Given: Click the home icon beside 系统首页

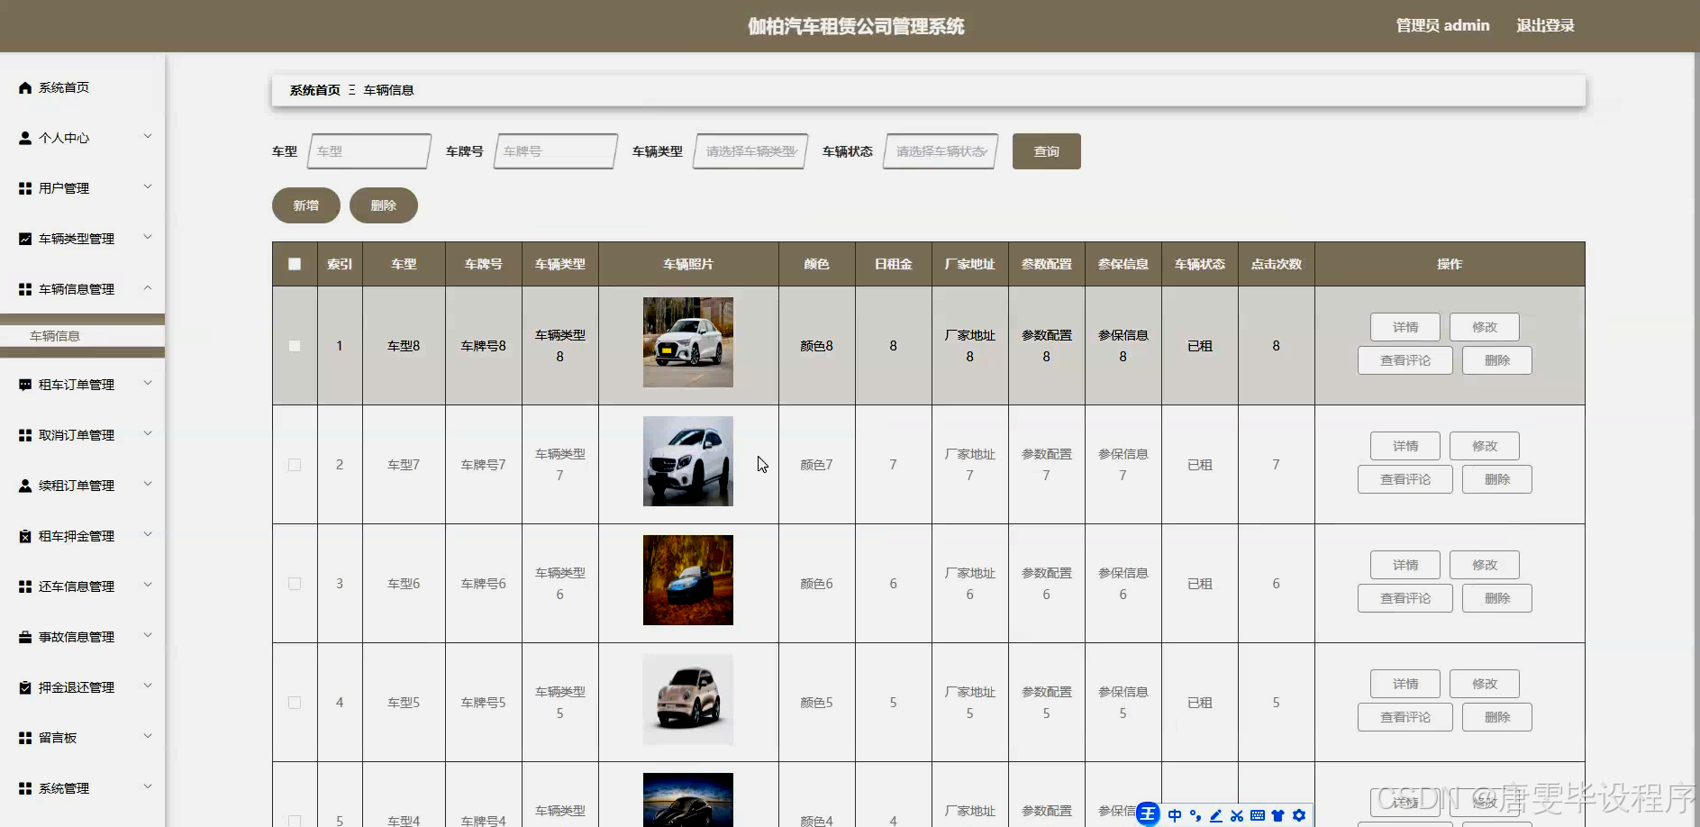Looking at the screenshot, I should click(25, 87).
